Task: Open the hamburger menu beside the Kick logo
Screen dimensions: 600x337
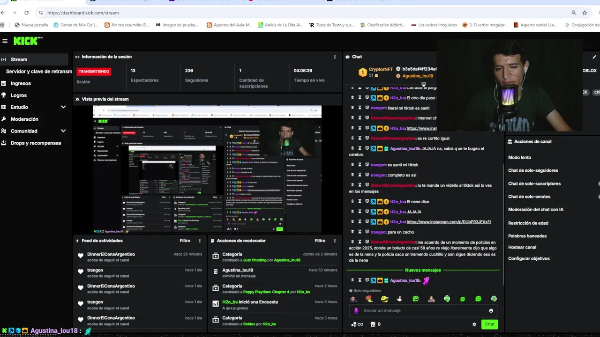Action: [x=5, y=41]
